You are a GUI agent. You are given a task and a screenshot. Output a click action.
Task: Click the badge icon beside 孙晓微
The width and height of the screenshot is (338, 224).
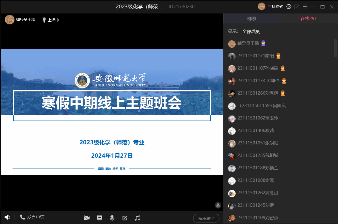click(283, 68)
